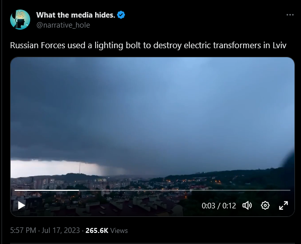Open the three-dot more options menu
The width and height of the screenshot is (301, 244).
pyautogui.click(x=290, y=15)
